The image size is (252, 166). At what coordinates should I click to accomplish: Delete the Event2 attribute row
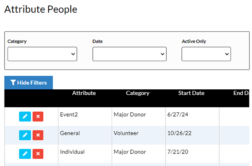tap(38, 117)
